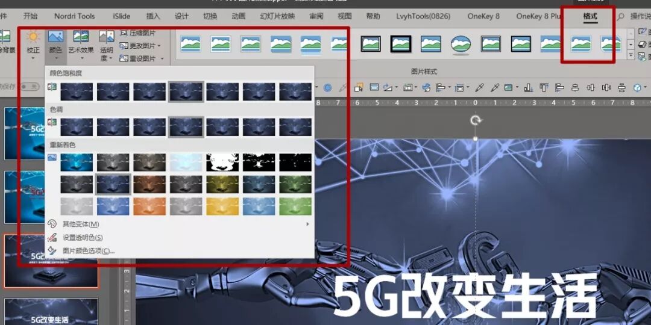Choose the rightmost color tone preset
Image resolution: width=651 pixels, height=325 pixels.
point(295,127)
